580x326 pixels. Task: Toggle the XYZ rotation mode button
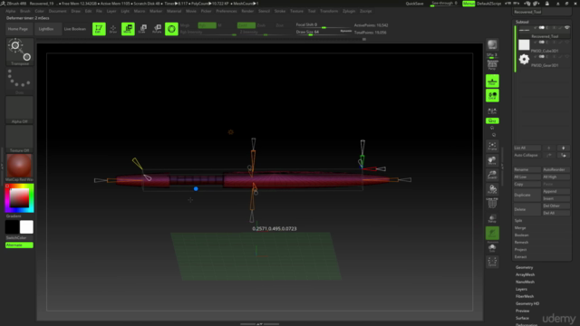tap(492, 120)
